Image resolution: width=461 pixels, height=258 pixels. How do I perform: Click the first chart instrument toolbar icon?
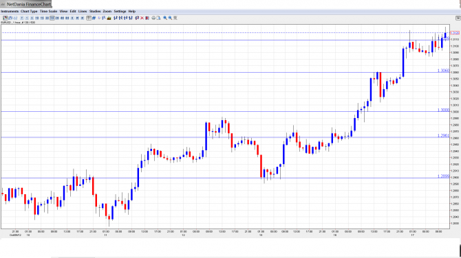click(x=6, y=18)
